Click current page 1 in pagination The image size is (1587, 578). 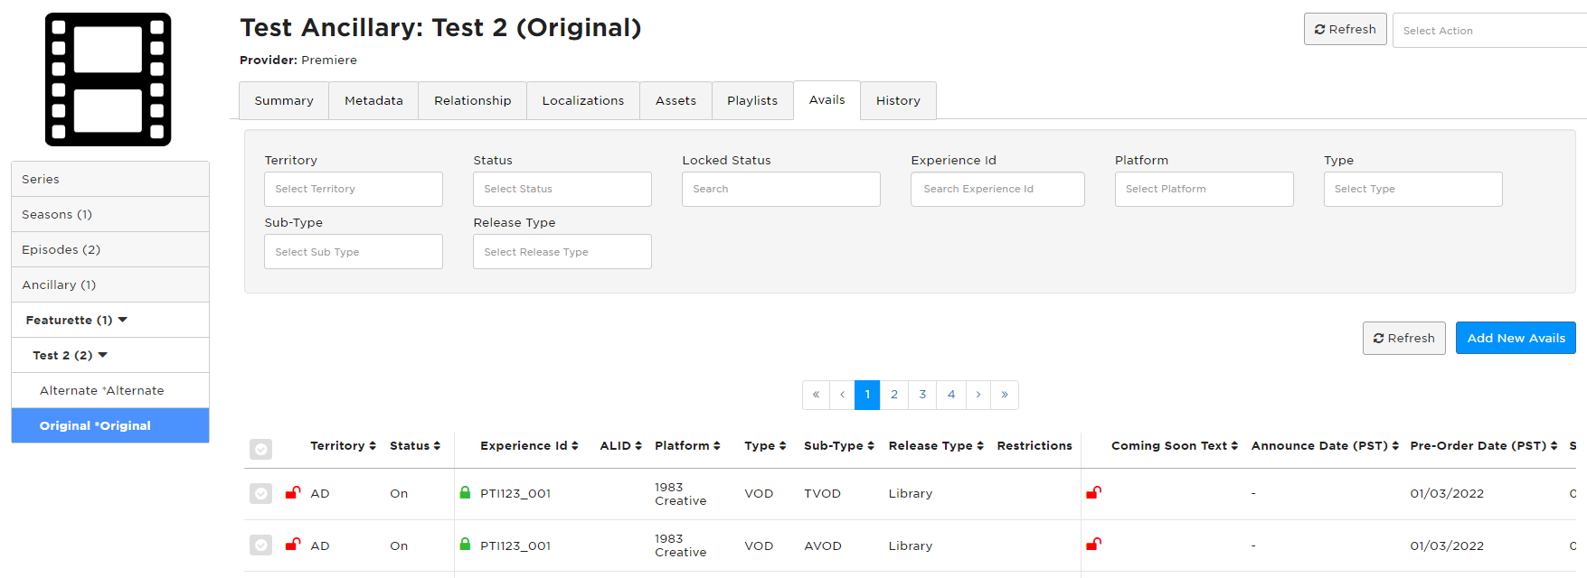click(867, 395)
